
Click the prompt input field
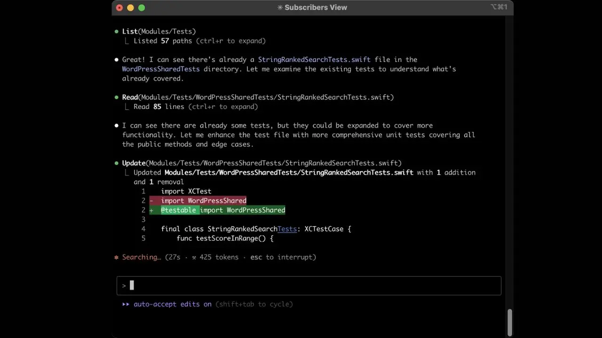pos(309,285)
